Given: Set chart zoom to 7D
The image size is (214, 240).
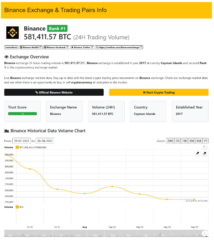Looking at the screenshot, I should point(177,141).
